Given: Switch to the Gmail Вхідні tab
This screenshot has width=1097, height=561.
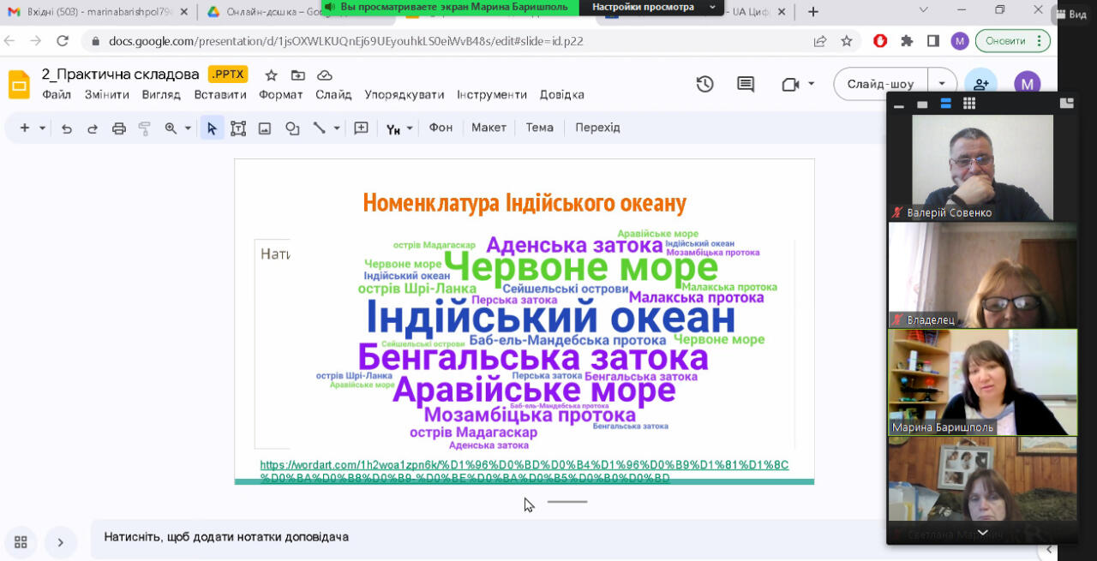Looking at the screenshot, I should (x=97, y=12).
